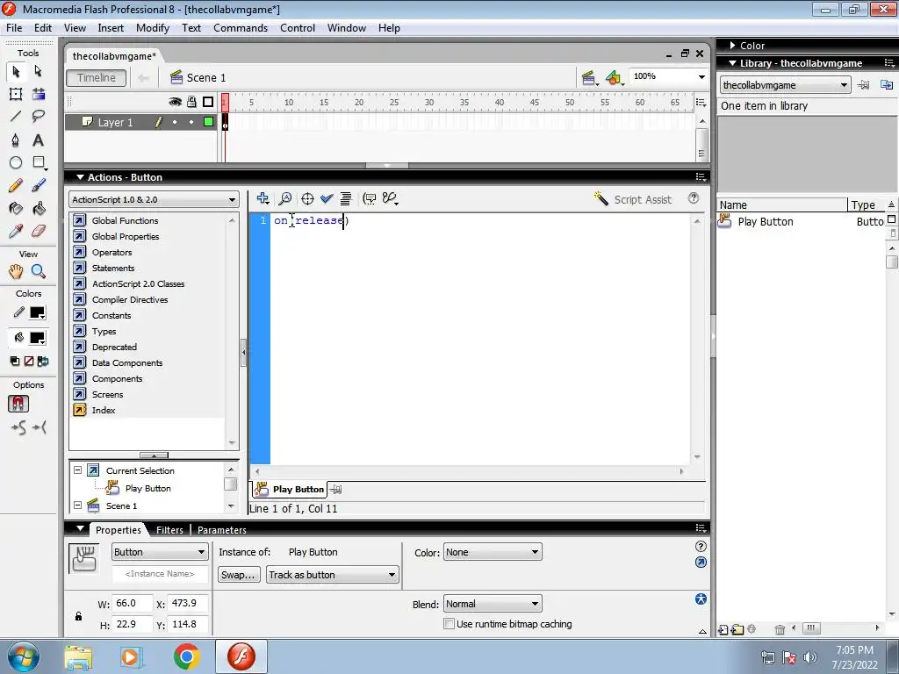This screenshot has width=899, height=674.
Task: Select the Lasso tool
Action: (x=39, y=117)
